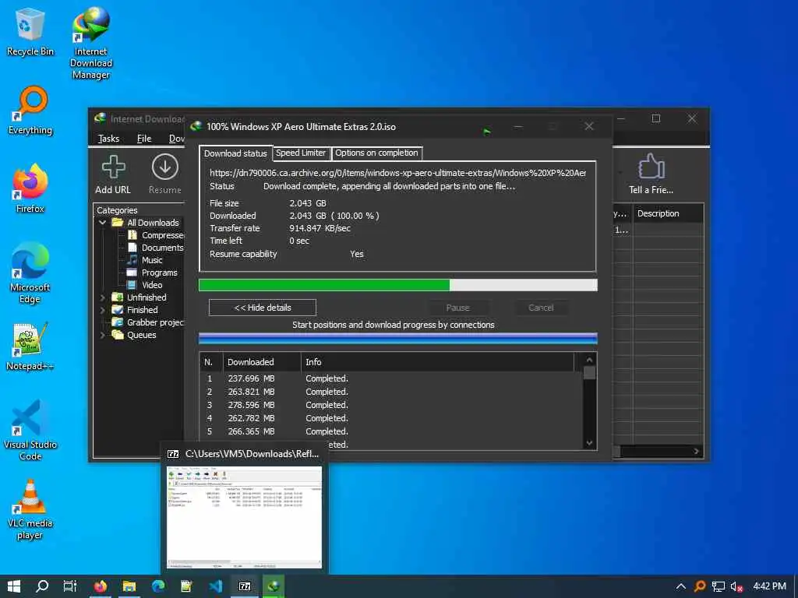
Task: Click the connections list scroll down arrow
Action: coord(589,443)
